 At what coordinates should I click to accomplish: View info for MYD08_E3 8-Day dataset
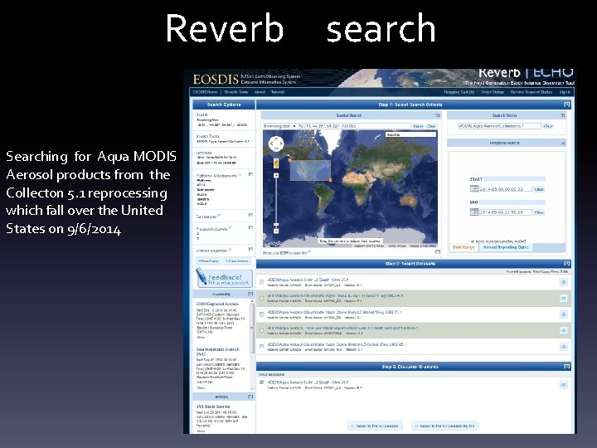(564, 298)
